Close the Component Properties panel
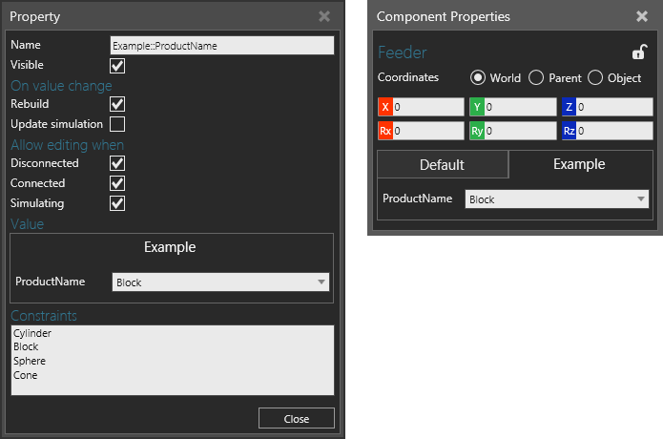 [641, 16]
